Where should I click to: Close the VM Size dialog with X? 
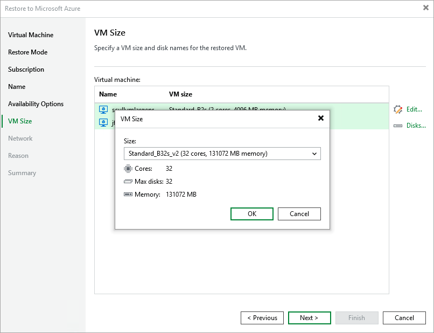(321, 119)
